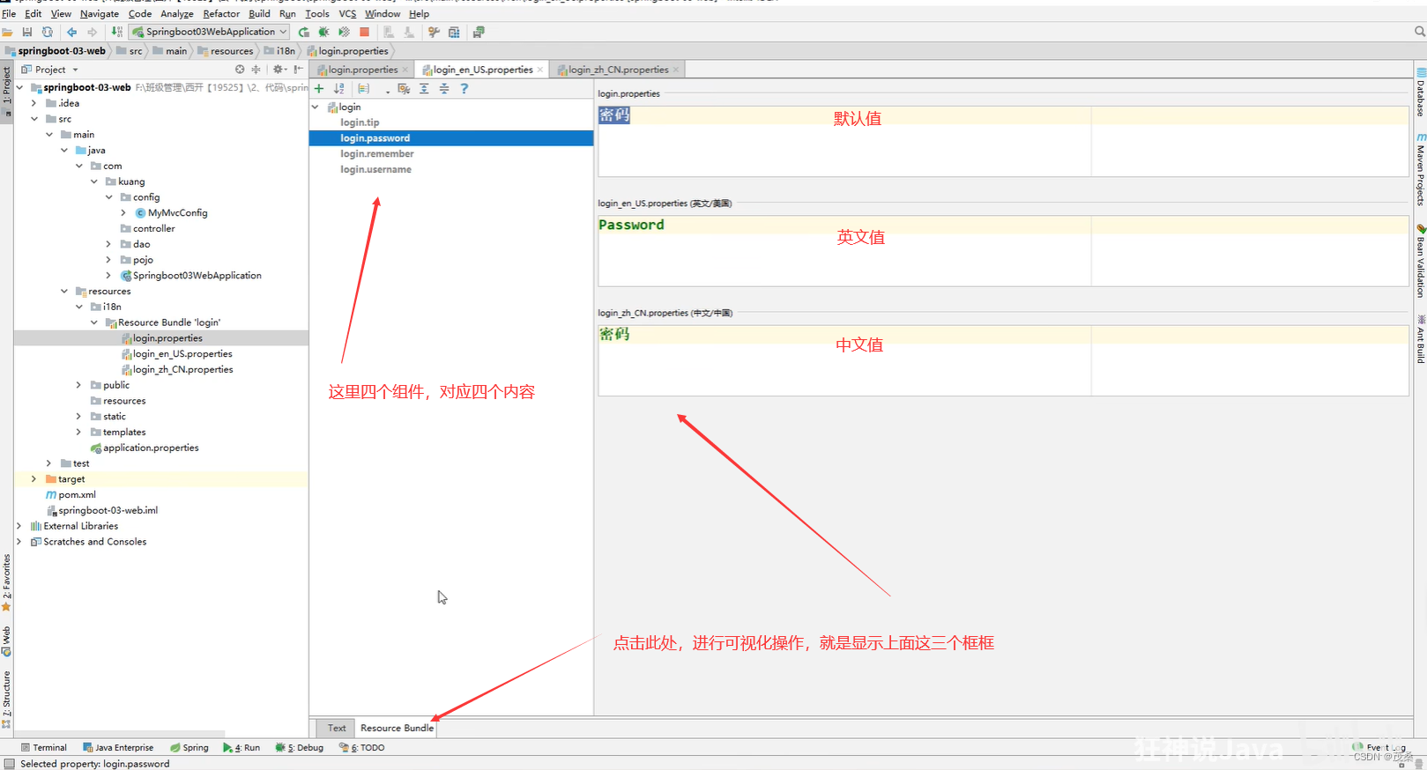Rerun Springboot03WebApplication with the green icon
This screenshot has height=770, width=1427.
pos(304,32)
